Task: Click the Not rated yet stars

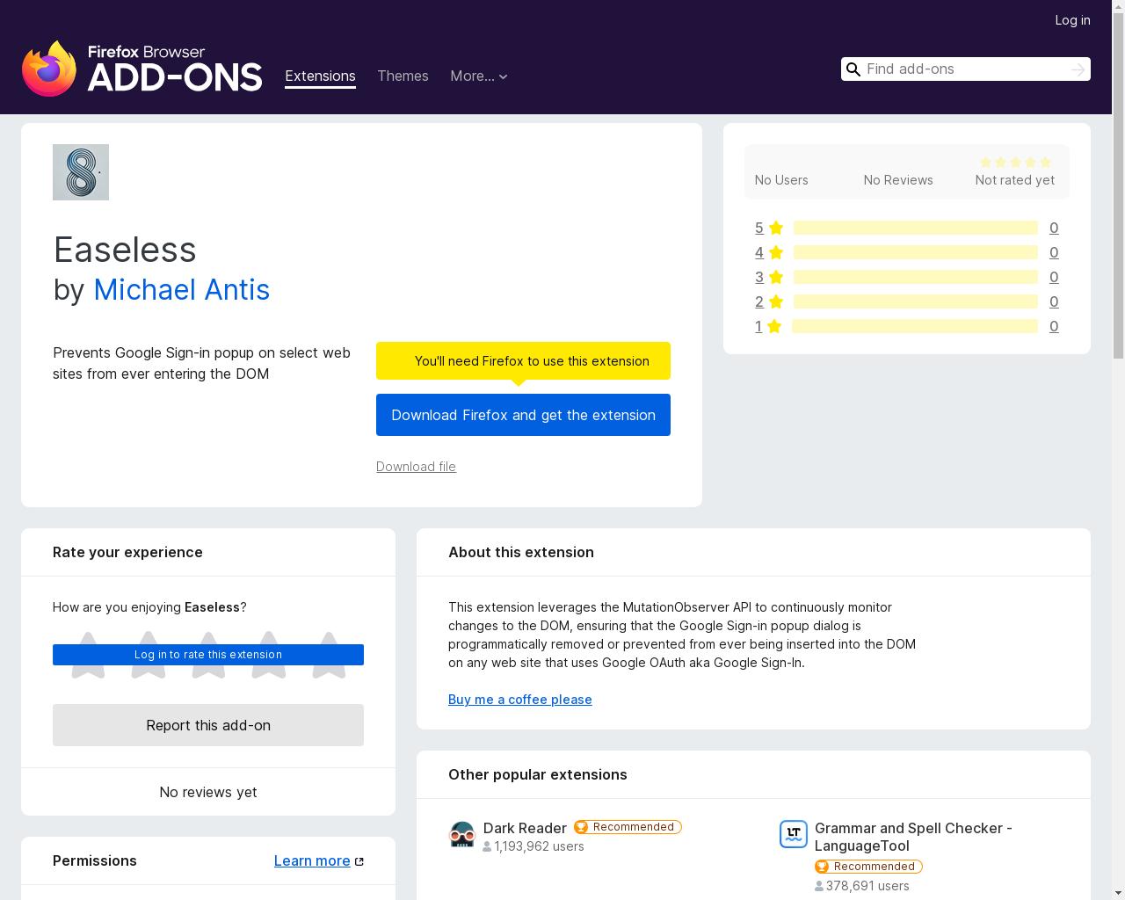Action: pyautogui.click(x=1015, y=162)
